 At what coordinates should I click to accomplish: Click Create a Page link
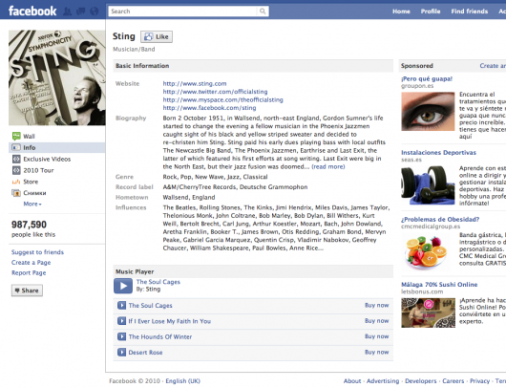pos(31,262)
